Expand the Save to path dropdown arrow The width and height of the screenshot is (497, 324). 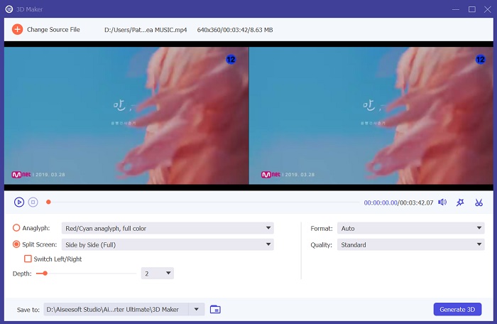197,309
